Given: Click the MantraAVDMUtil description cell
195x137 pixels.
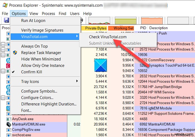Looking at the screenshot, I should click(162, 124).
